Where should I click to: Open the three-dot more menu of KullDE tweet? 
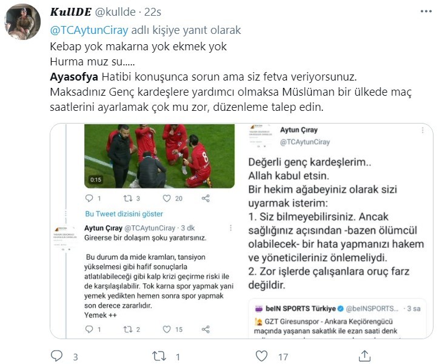click(x=426, y=12)
